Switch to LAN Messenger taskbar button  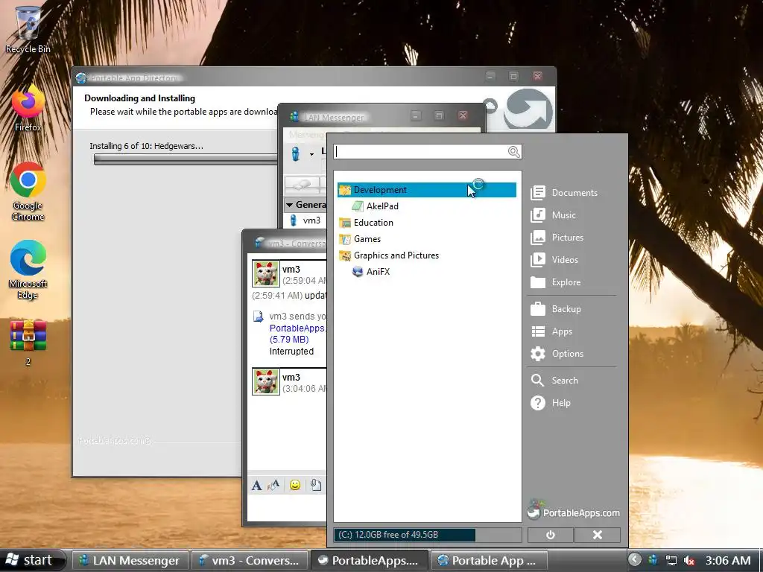coord(130,560)
